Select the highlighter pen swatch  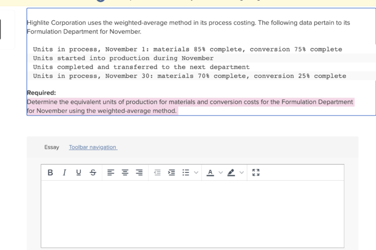point(231,172)
